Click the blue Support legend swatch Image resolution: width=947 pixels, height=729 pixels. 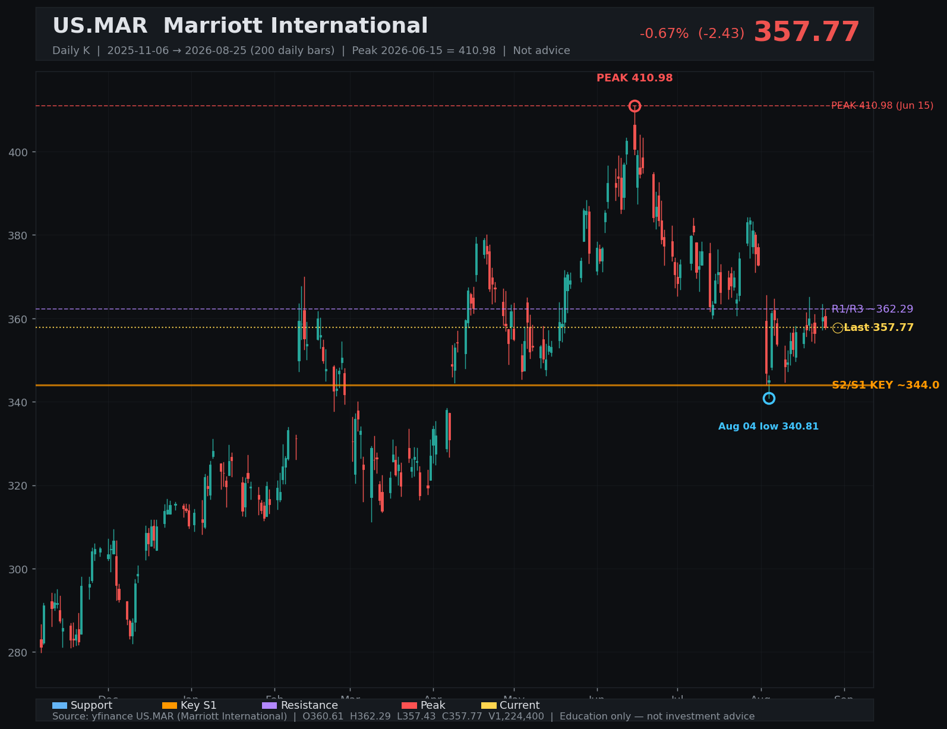(x=59, y=705)
